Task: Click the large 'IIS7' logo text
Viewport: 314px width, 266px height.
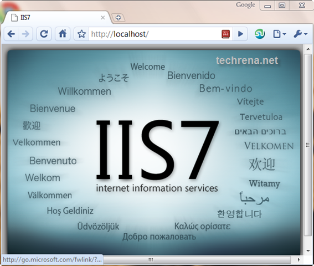Action: (157, 150)
